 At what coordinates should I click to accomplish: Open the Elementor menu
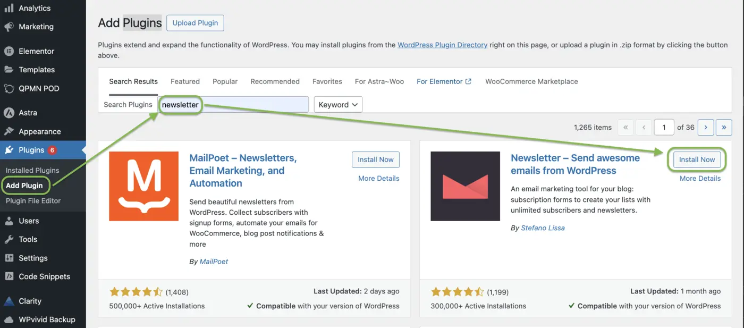(36, 51)
